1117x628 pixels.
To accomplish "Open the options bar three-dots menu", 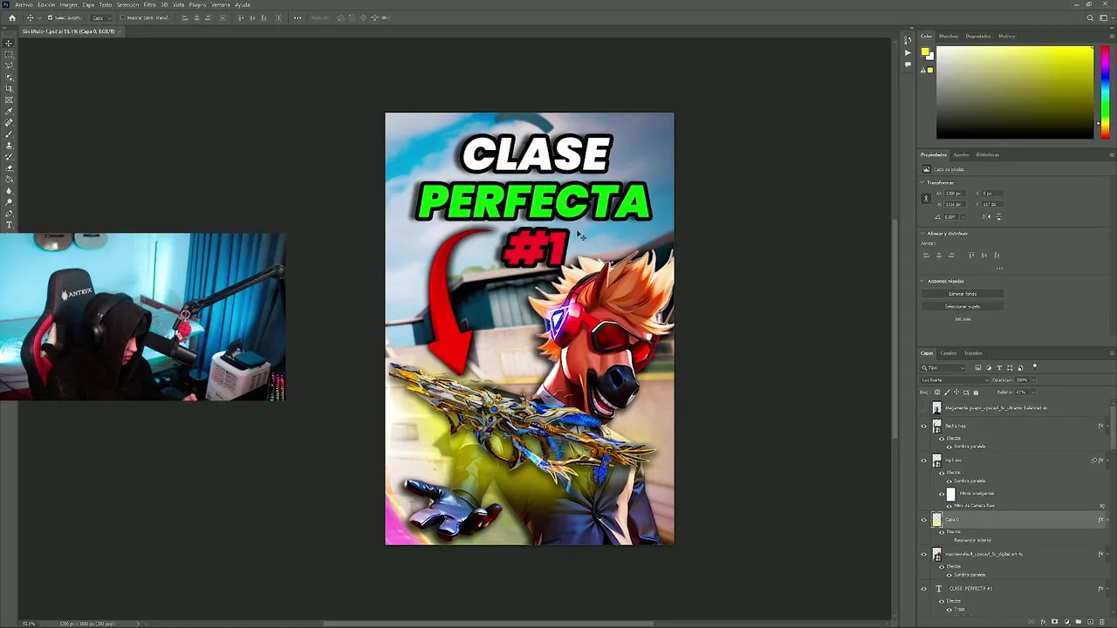I will pyautogui.click(x=298, y=17).
